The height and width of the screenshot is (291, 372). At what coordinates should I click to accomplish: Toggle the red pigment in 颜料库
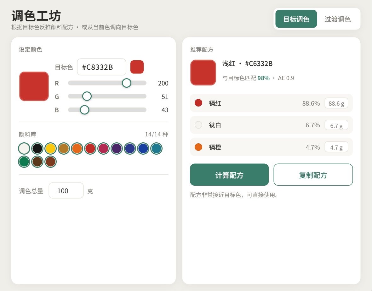coord(90,148)
